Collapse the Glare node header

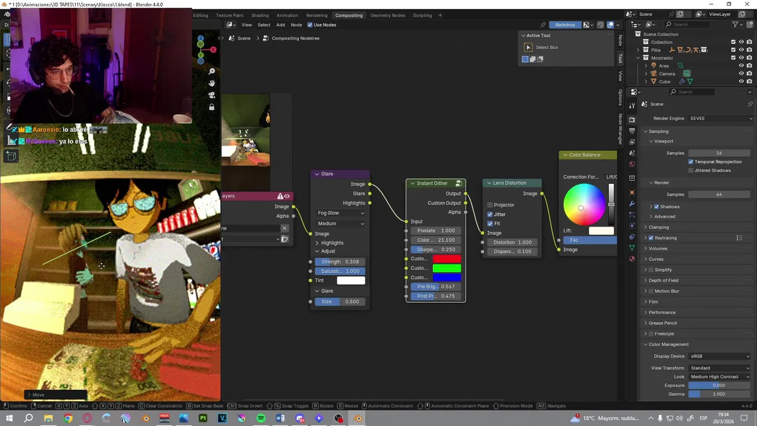pos(317,174)
